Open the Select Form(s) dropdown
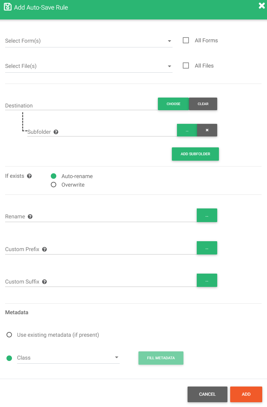The height and width of the screenshot is (407, 267). 169,41
